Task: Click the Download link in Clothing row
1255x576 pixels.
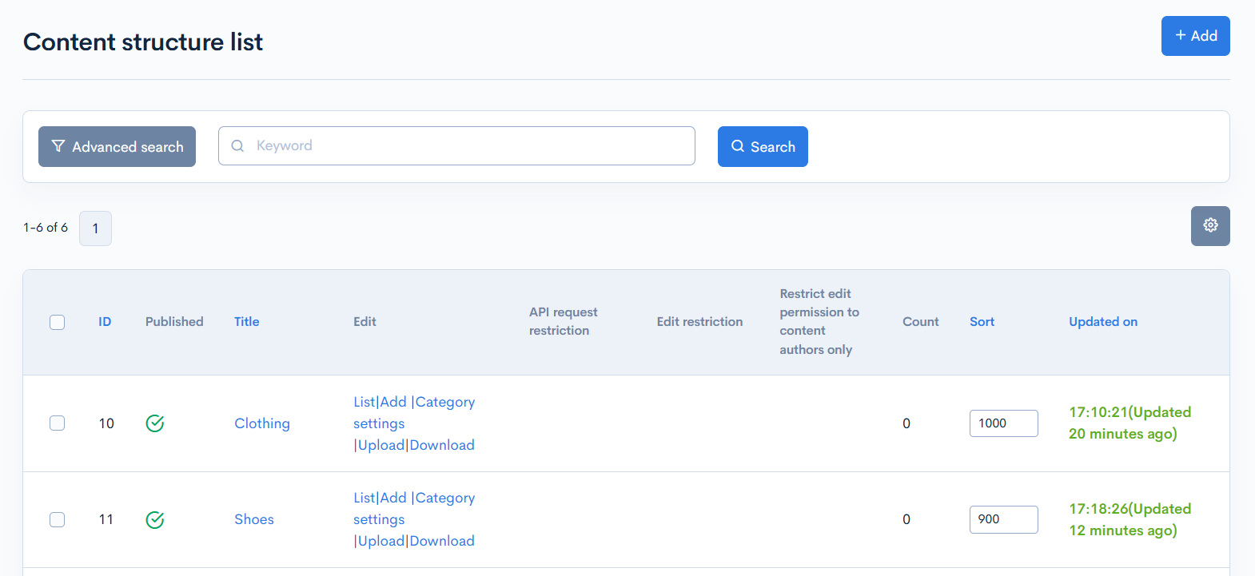Action: click(x=442, y=445)
